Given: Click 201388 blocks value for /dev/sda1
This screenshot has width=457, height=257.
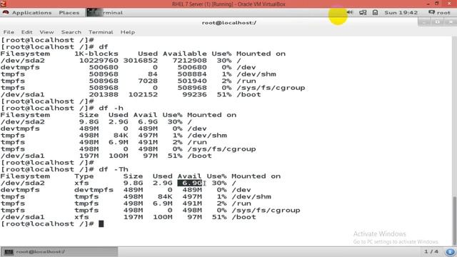Looking at the screenshot, I should 104,95.
